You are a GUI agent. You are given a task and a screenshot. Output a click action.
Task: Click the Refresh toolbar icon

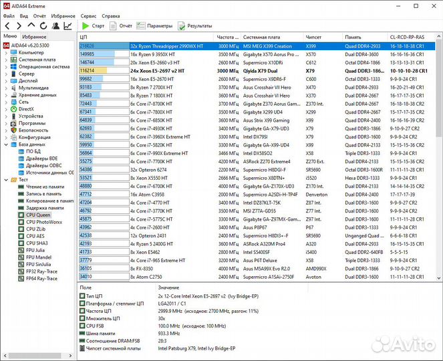click(43, 26)
